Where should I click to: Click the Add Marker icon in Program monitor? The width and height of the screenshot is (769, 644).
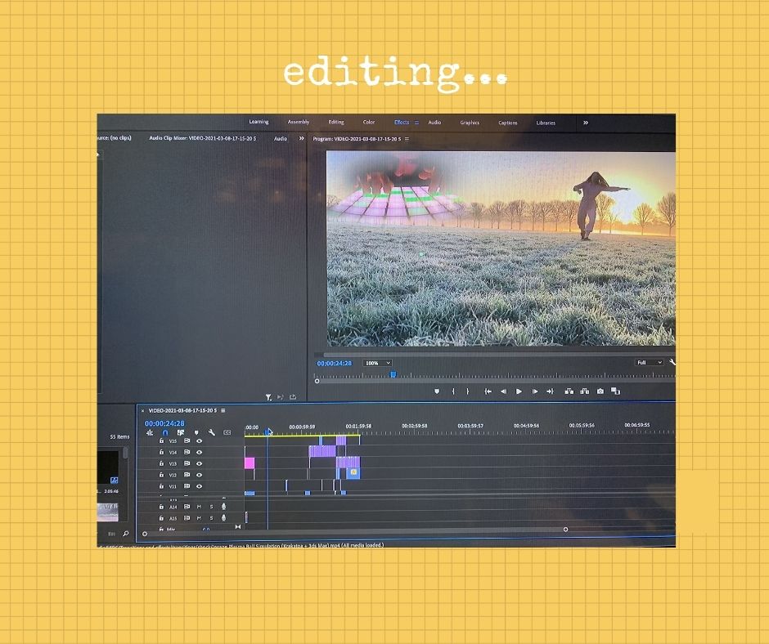point(436,391)
